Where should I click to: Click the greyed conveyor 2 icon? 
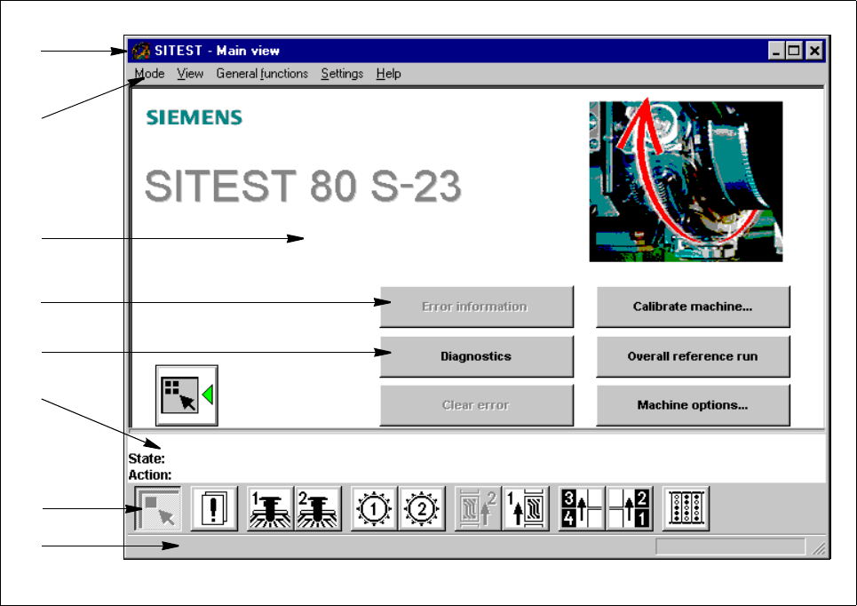478,508
